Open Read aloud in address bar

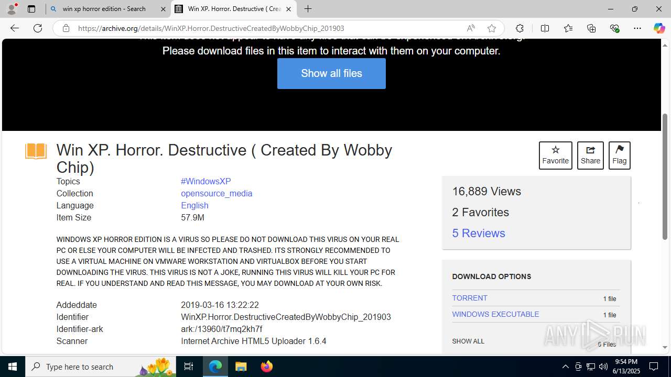[471, 28]
